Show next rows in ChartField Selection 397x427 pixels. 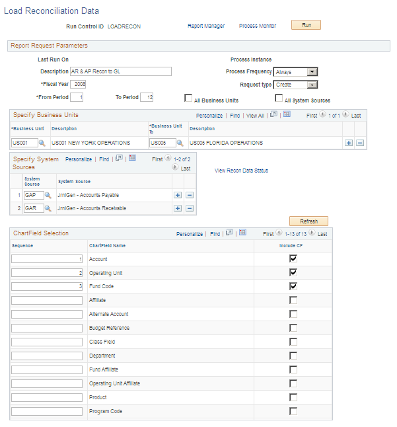coord(312,233)
